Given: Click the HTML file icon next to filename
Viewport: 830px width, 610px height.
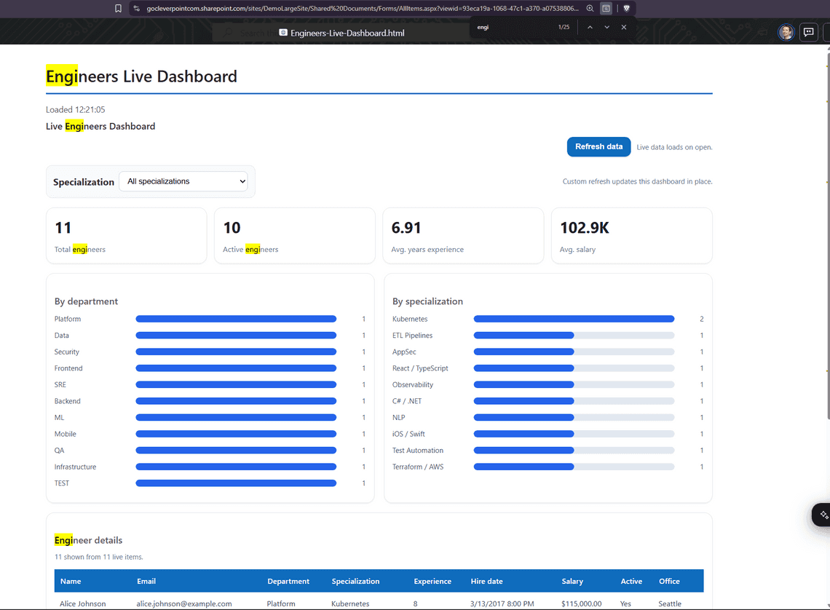Looking at the screenshot, I should (283, 33).
